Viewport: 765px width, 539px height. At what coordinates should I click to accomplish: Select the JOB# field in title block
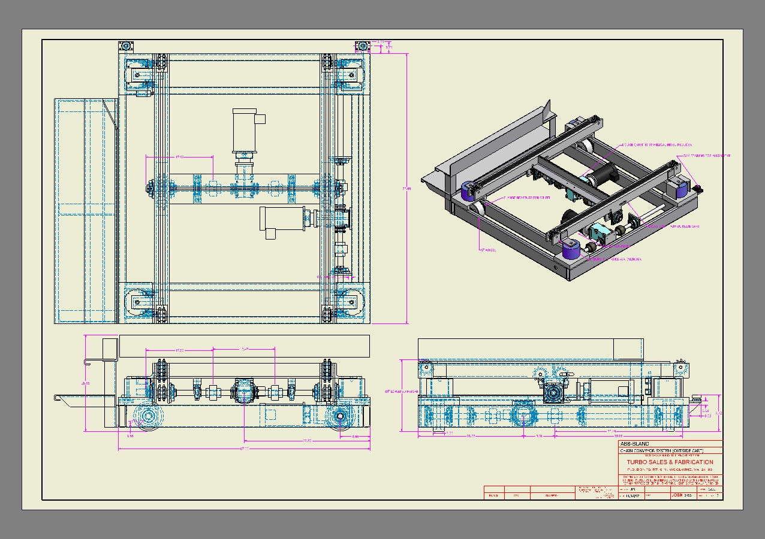[x=684, y=495]
